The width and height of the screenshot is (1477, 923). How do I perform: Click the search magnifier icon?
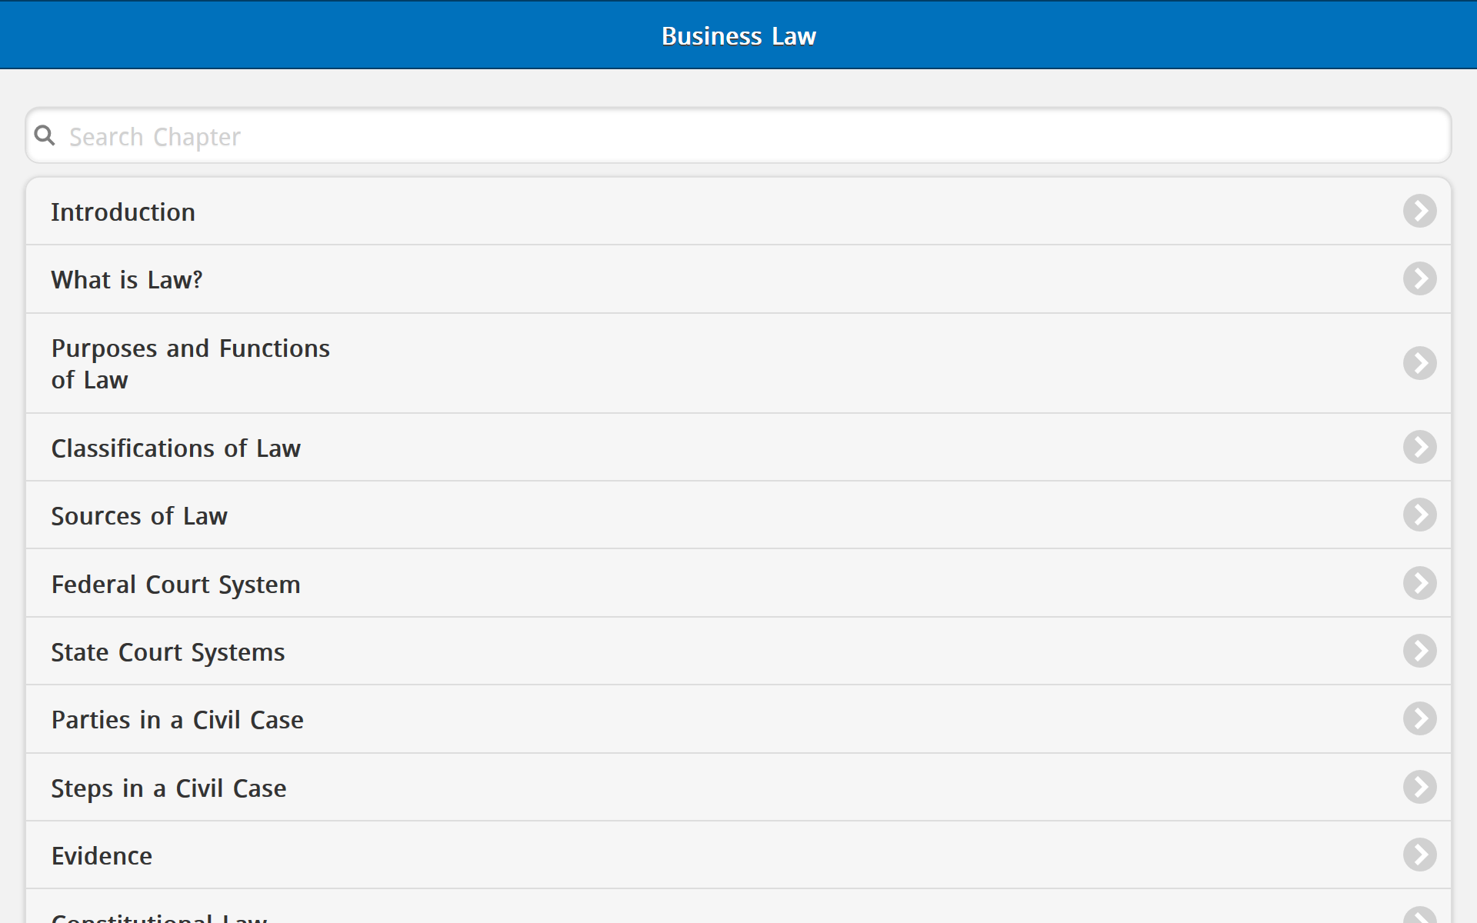pyautogui.click(x=45, y=136)
